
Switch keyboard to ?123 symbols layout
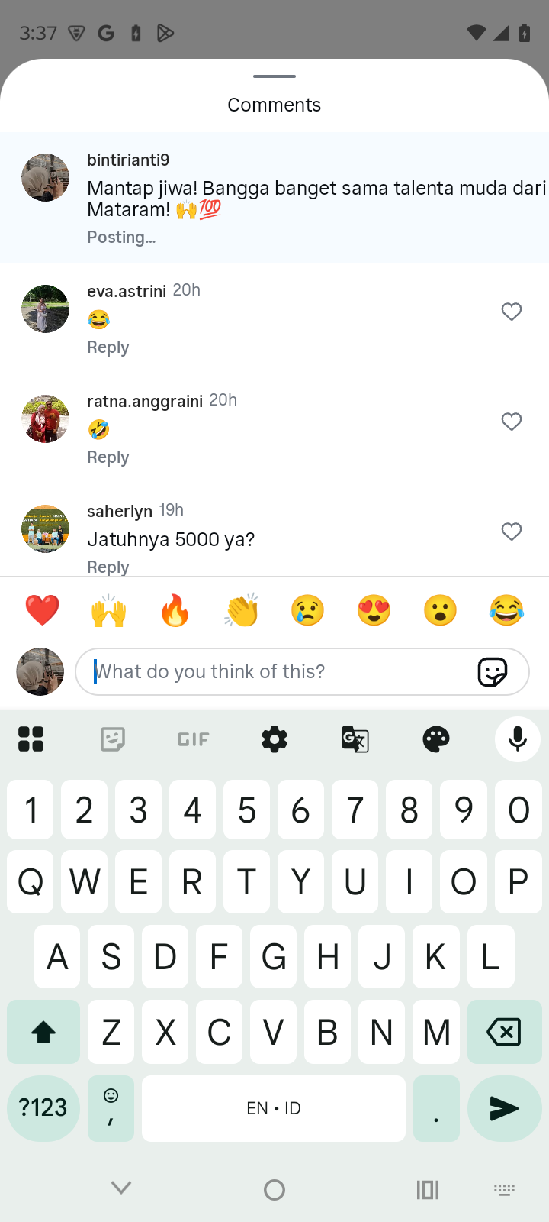[43, 1108]
